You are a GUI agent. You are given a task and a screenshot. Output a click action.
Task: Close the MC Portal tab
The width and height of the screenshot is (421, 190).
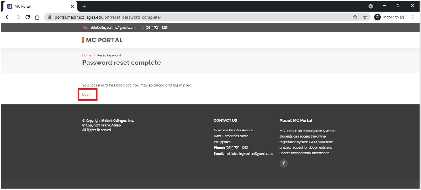(72, 6)
